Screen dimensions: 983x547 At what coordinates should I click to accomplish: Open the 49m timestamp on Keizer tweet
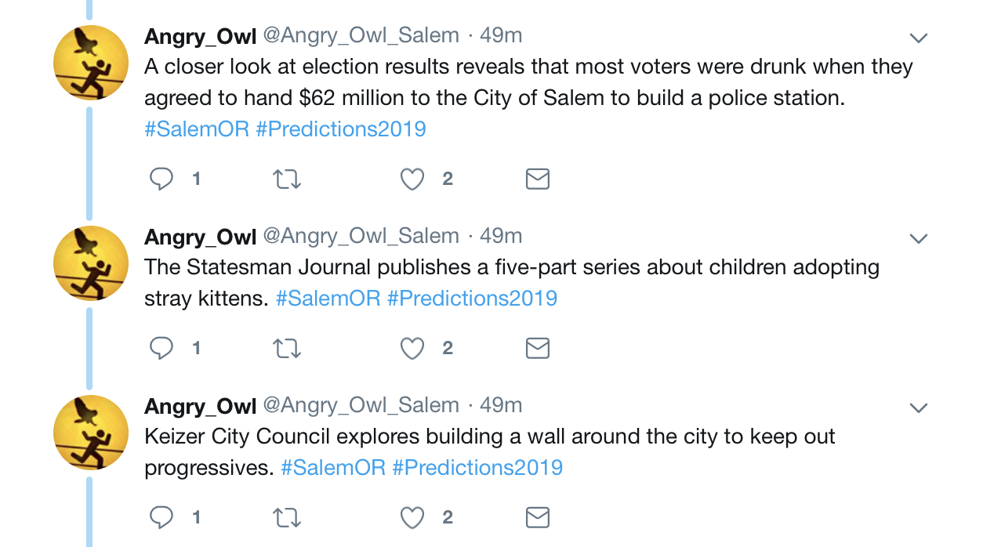(x=501, y=405)
